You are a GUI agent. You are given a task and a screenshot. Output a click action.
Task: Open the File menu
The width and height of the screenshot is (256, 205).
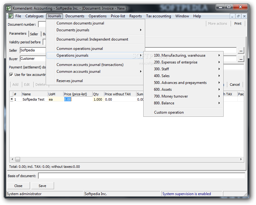(18, 16)
